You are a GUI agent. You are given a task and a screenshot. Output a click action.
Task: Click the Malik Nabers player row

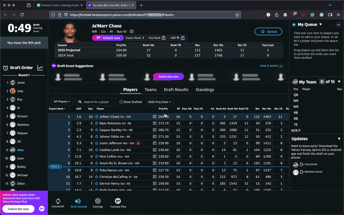point(169,190)
